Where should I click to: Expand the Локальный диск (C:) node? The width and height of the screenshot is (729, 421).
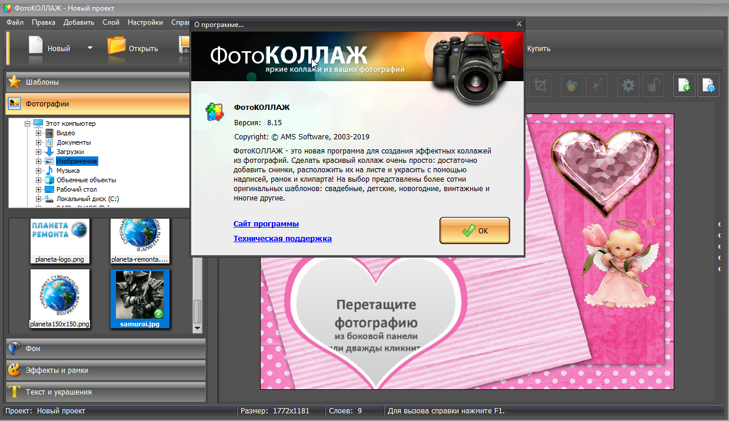[39, 199]
